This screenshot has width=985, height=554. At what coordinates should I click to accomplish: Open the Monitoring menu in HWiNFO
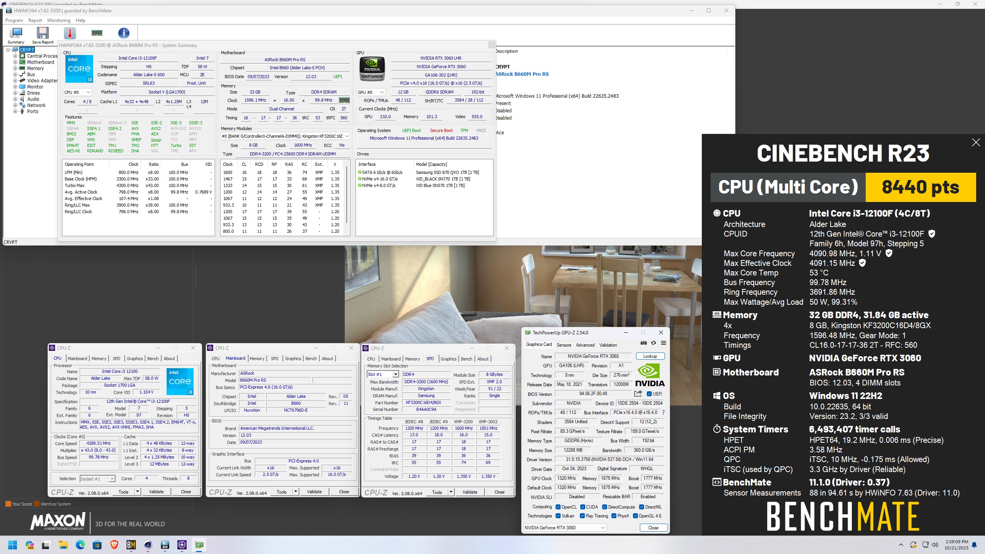tap(59, 20)
